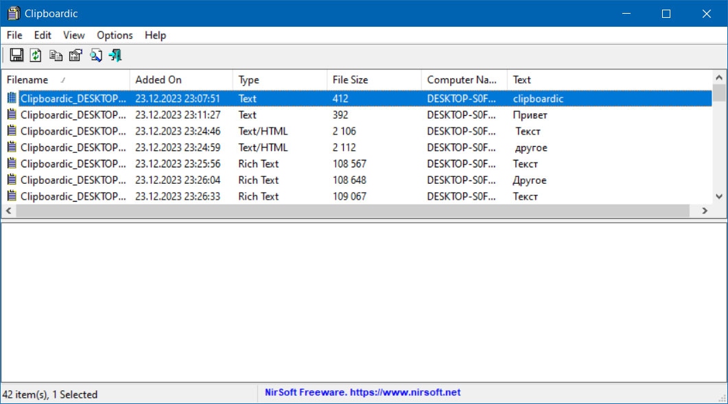Open the NirSoft website link in status bar

pos(405,392)
